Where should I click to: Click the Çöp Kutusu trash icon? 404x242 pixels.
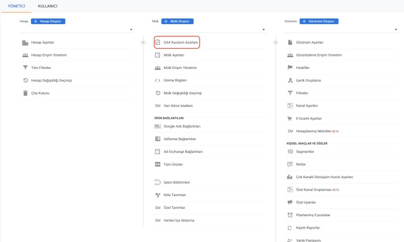pos(25,93)
